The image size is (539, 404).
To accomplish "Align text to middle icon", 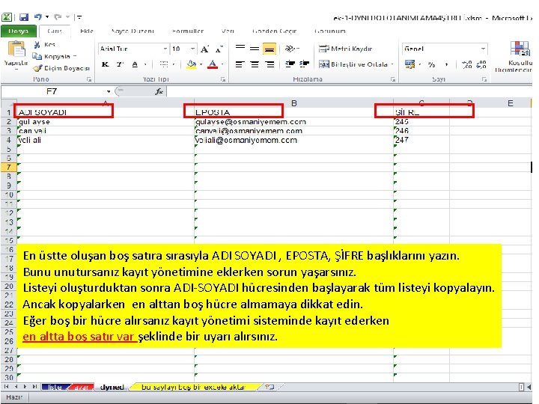I will [255, 49].
